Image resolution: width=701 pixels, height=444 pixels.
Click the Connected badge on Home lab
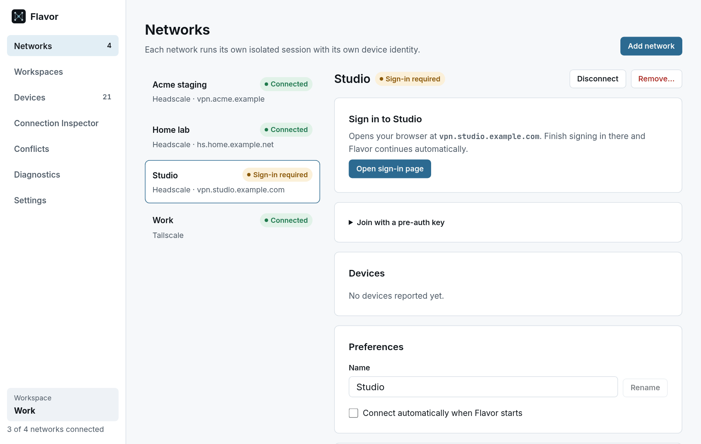pos(286,130)
